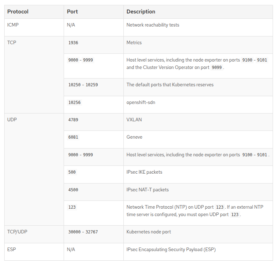Image resolution: width=279 pixels, height=261 pixels.
Task: Select the 6081 port value
Action: [x=73, y=137]
